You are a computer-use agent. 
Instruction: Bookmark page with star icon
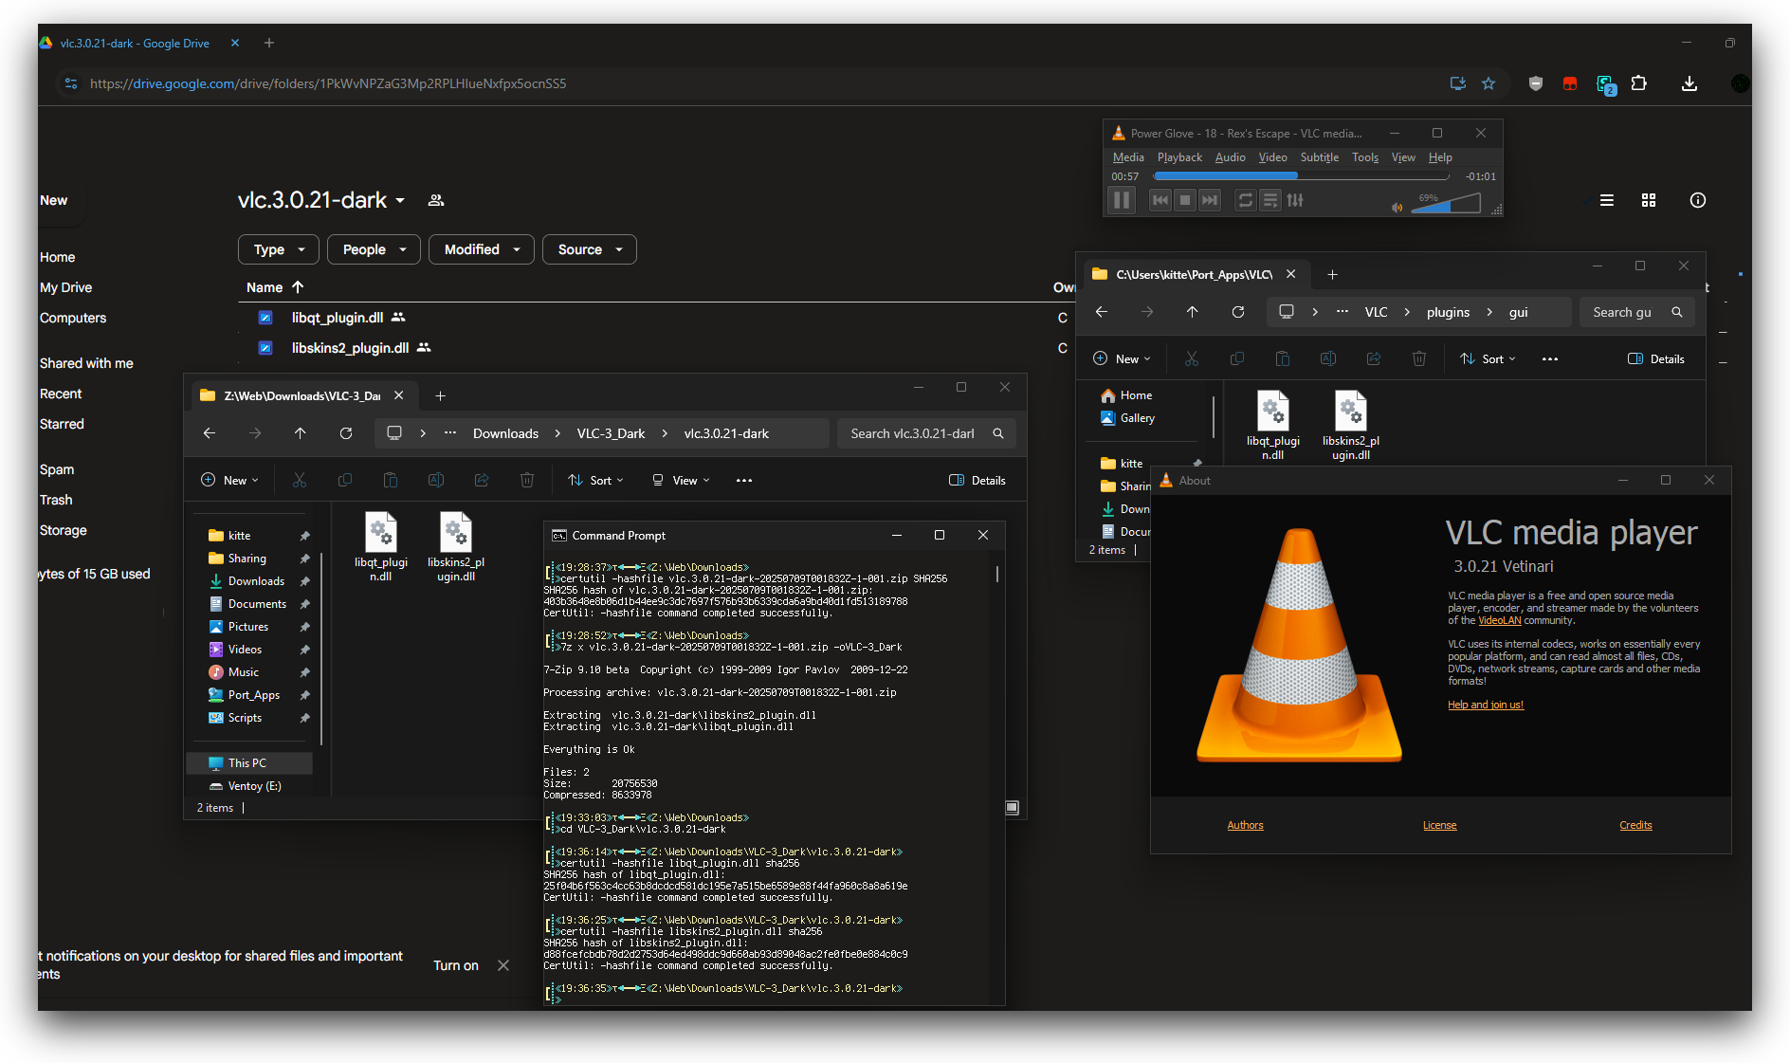point(1489,83)
